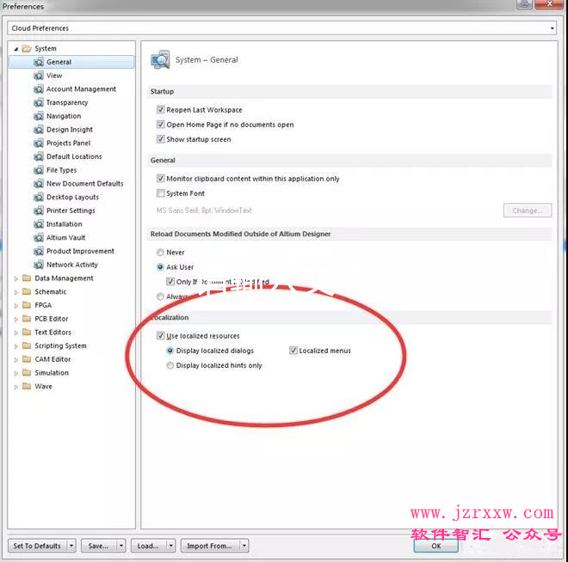The width and height of the screenshot is (568, 562).
Task: Click the Load... button
Action: pyautogui.click(x=148, y=546)
